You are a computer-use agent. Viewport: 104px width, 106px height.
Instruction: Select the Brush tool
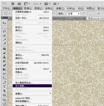pyautogui.click(x=4, y=53)
